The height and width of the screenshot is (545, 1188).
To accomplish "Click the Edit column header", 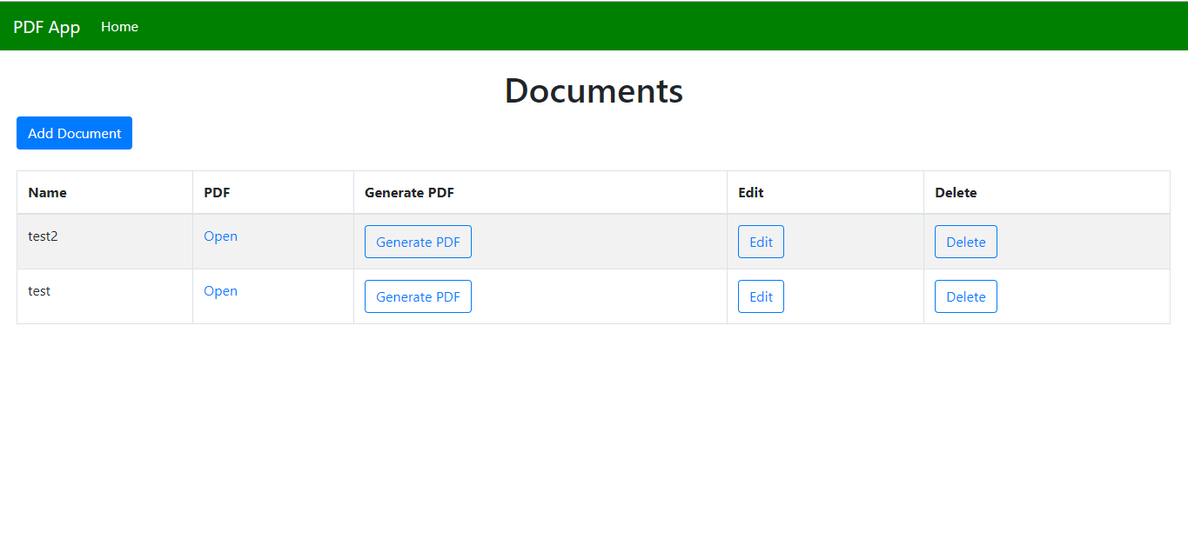I will click(825, 192).
